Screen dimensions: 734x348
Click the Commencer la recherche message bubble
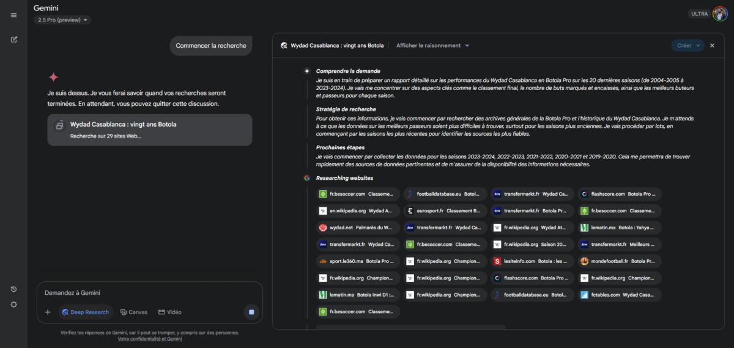pos(211,45)
